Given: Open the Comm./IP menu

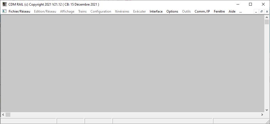Looking at the screenshot, I should pos(202,11).
